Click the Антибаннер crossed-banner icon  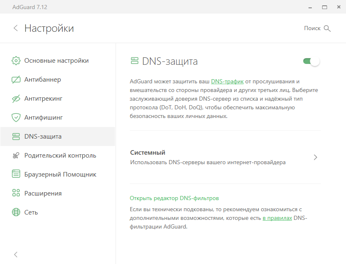[x=16, y=80]
